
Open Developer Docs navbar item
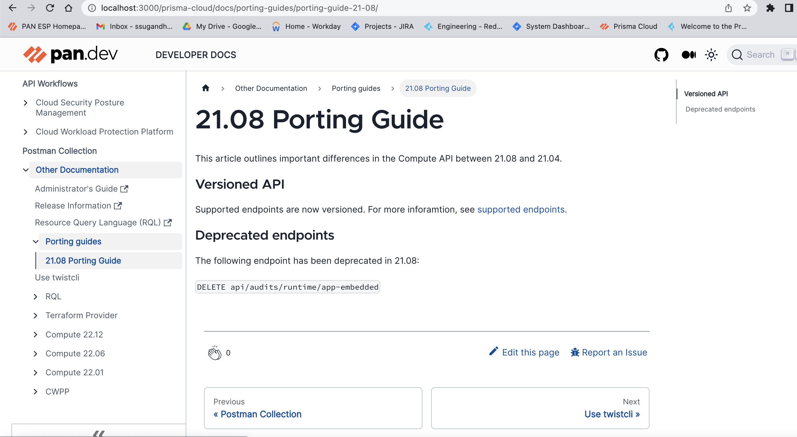(196, 55)
